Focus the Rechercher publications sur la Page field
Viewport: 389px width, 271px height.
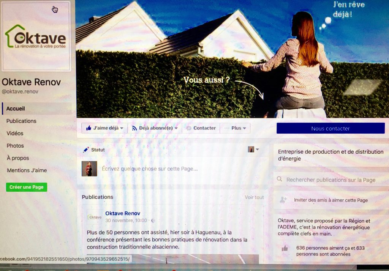pos(331,180)
